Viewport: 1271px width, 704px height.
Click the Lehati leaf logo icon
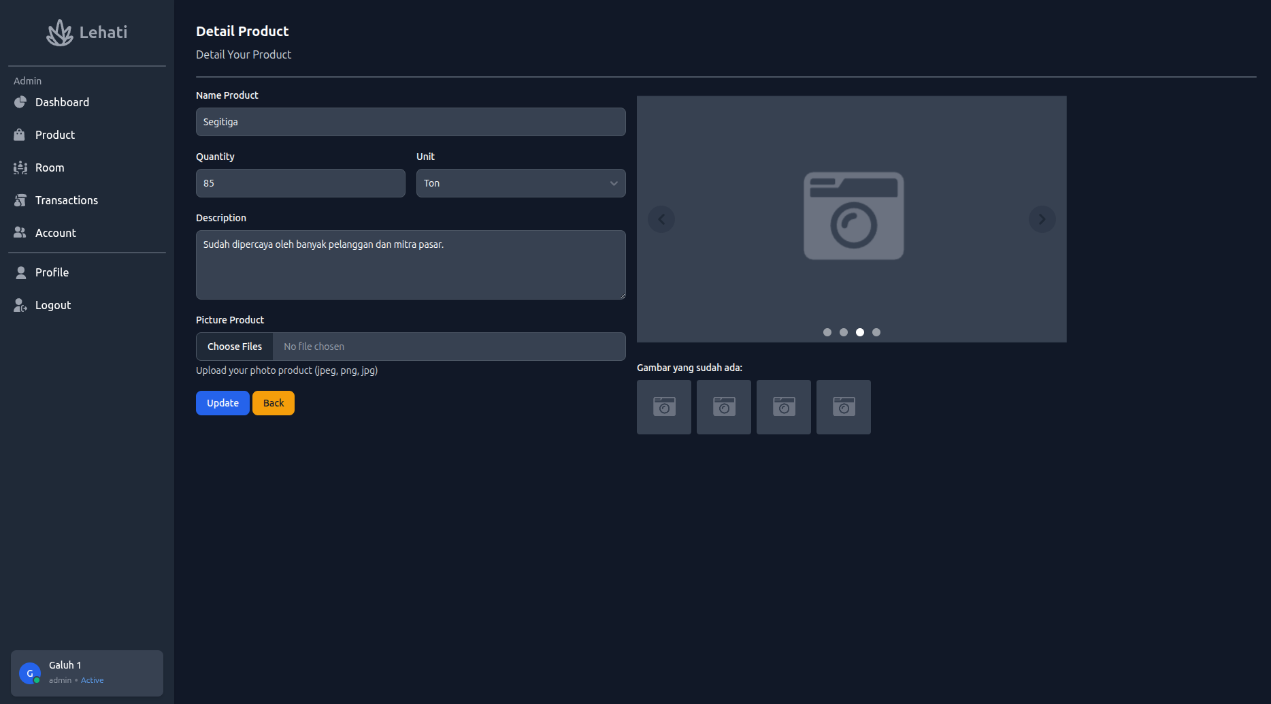[60, 33]
